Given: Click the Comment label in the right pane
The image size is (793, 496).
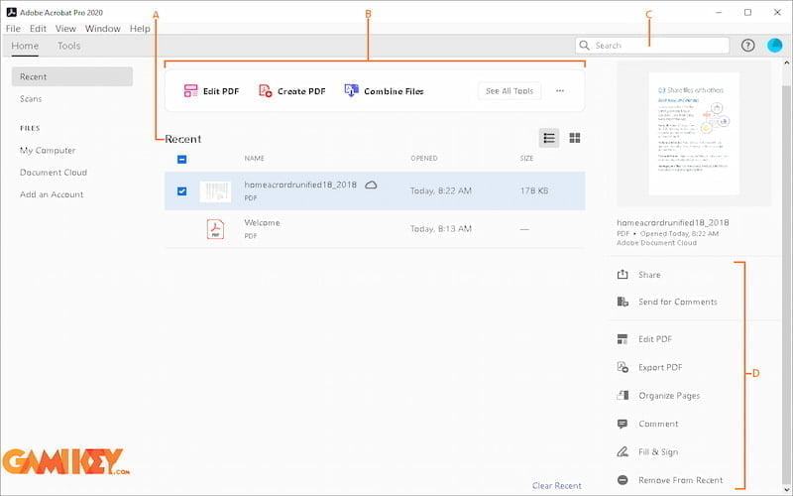Looking at the screenshot, I should [x=658, y=424].
